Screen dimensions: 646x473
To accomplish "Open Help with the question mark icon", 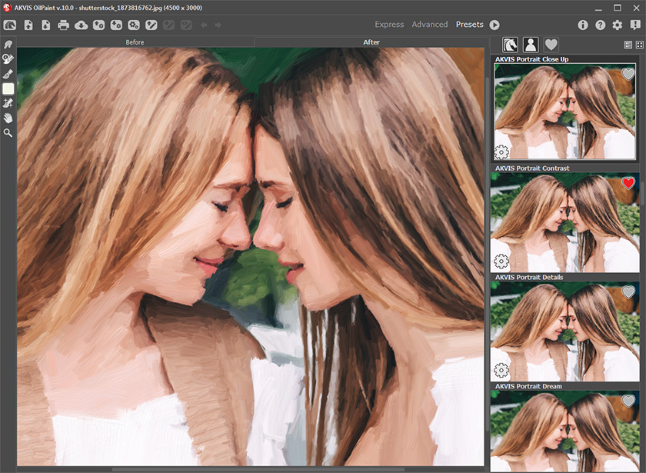I will [x=600, y=25].
